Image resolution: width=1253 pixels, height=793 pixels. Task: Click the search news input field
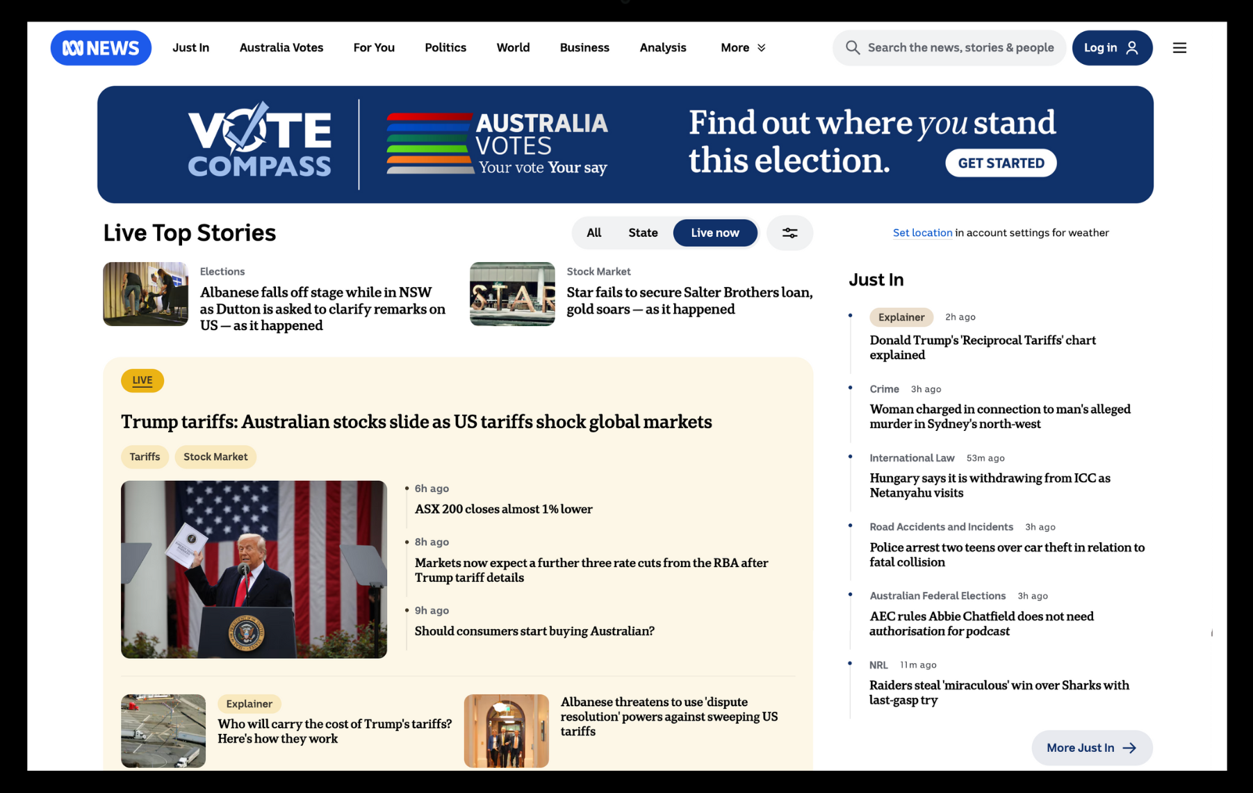point(949,48)
